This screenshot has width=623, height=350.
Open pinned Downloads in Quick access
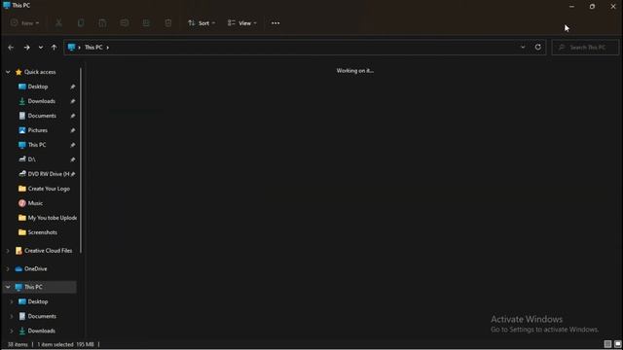click(x=41, y=101)
